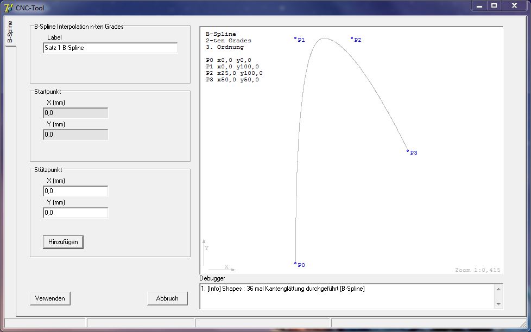Click Verwenden to apply the spline

click(x=50, y=298)
